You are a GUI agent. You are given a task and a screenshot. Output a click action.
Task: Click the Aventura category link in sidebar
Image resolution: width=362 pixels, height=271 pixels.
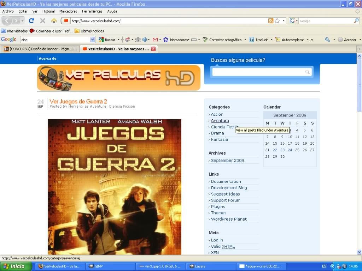(220, 121)
